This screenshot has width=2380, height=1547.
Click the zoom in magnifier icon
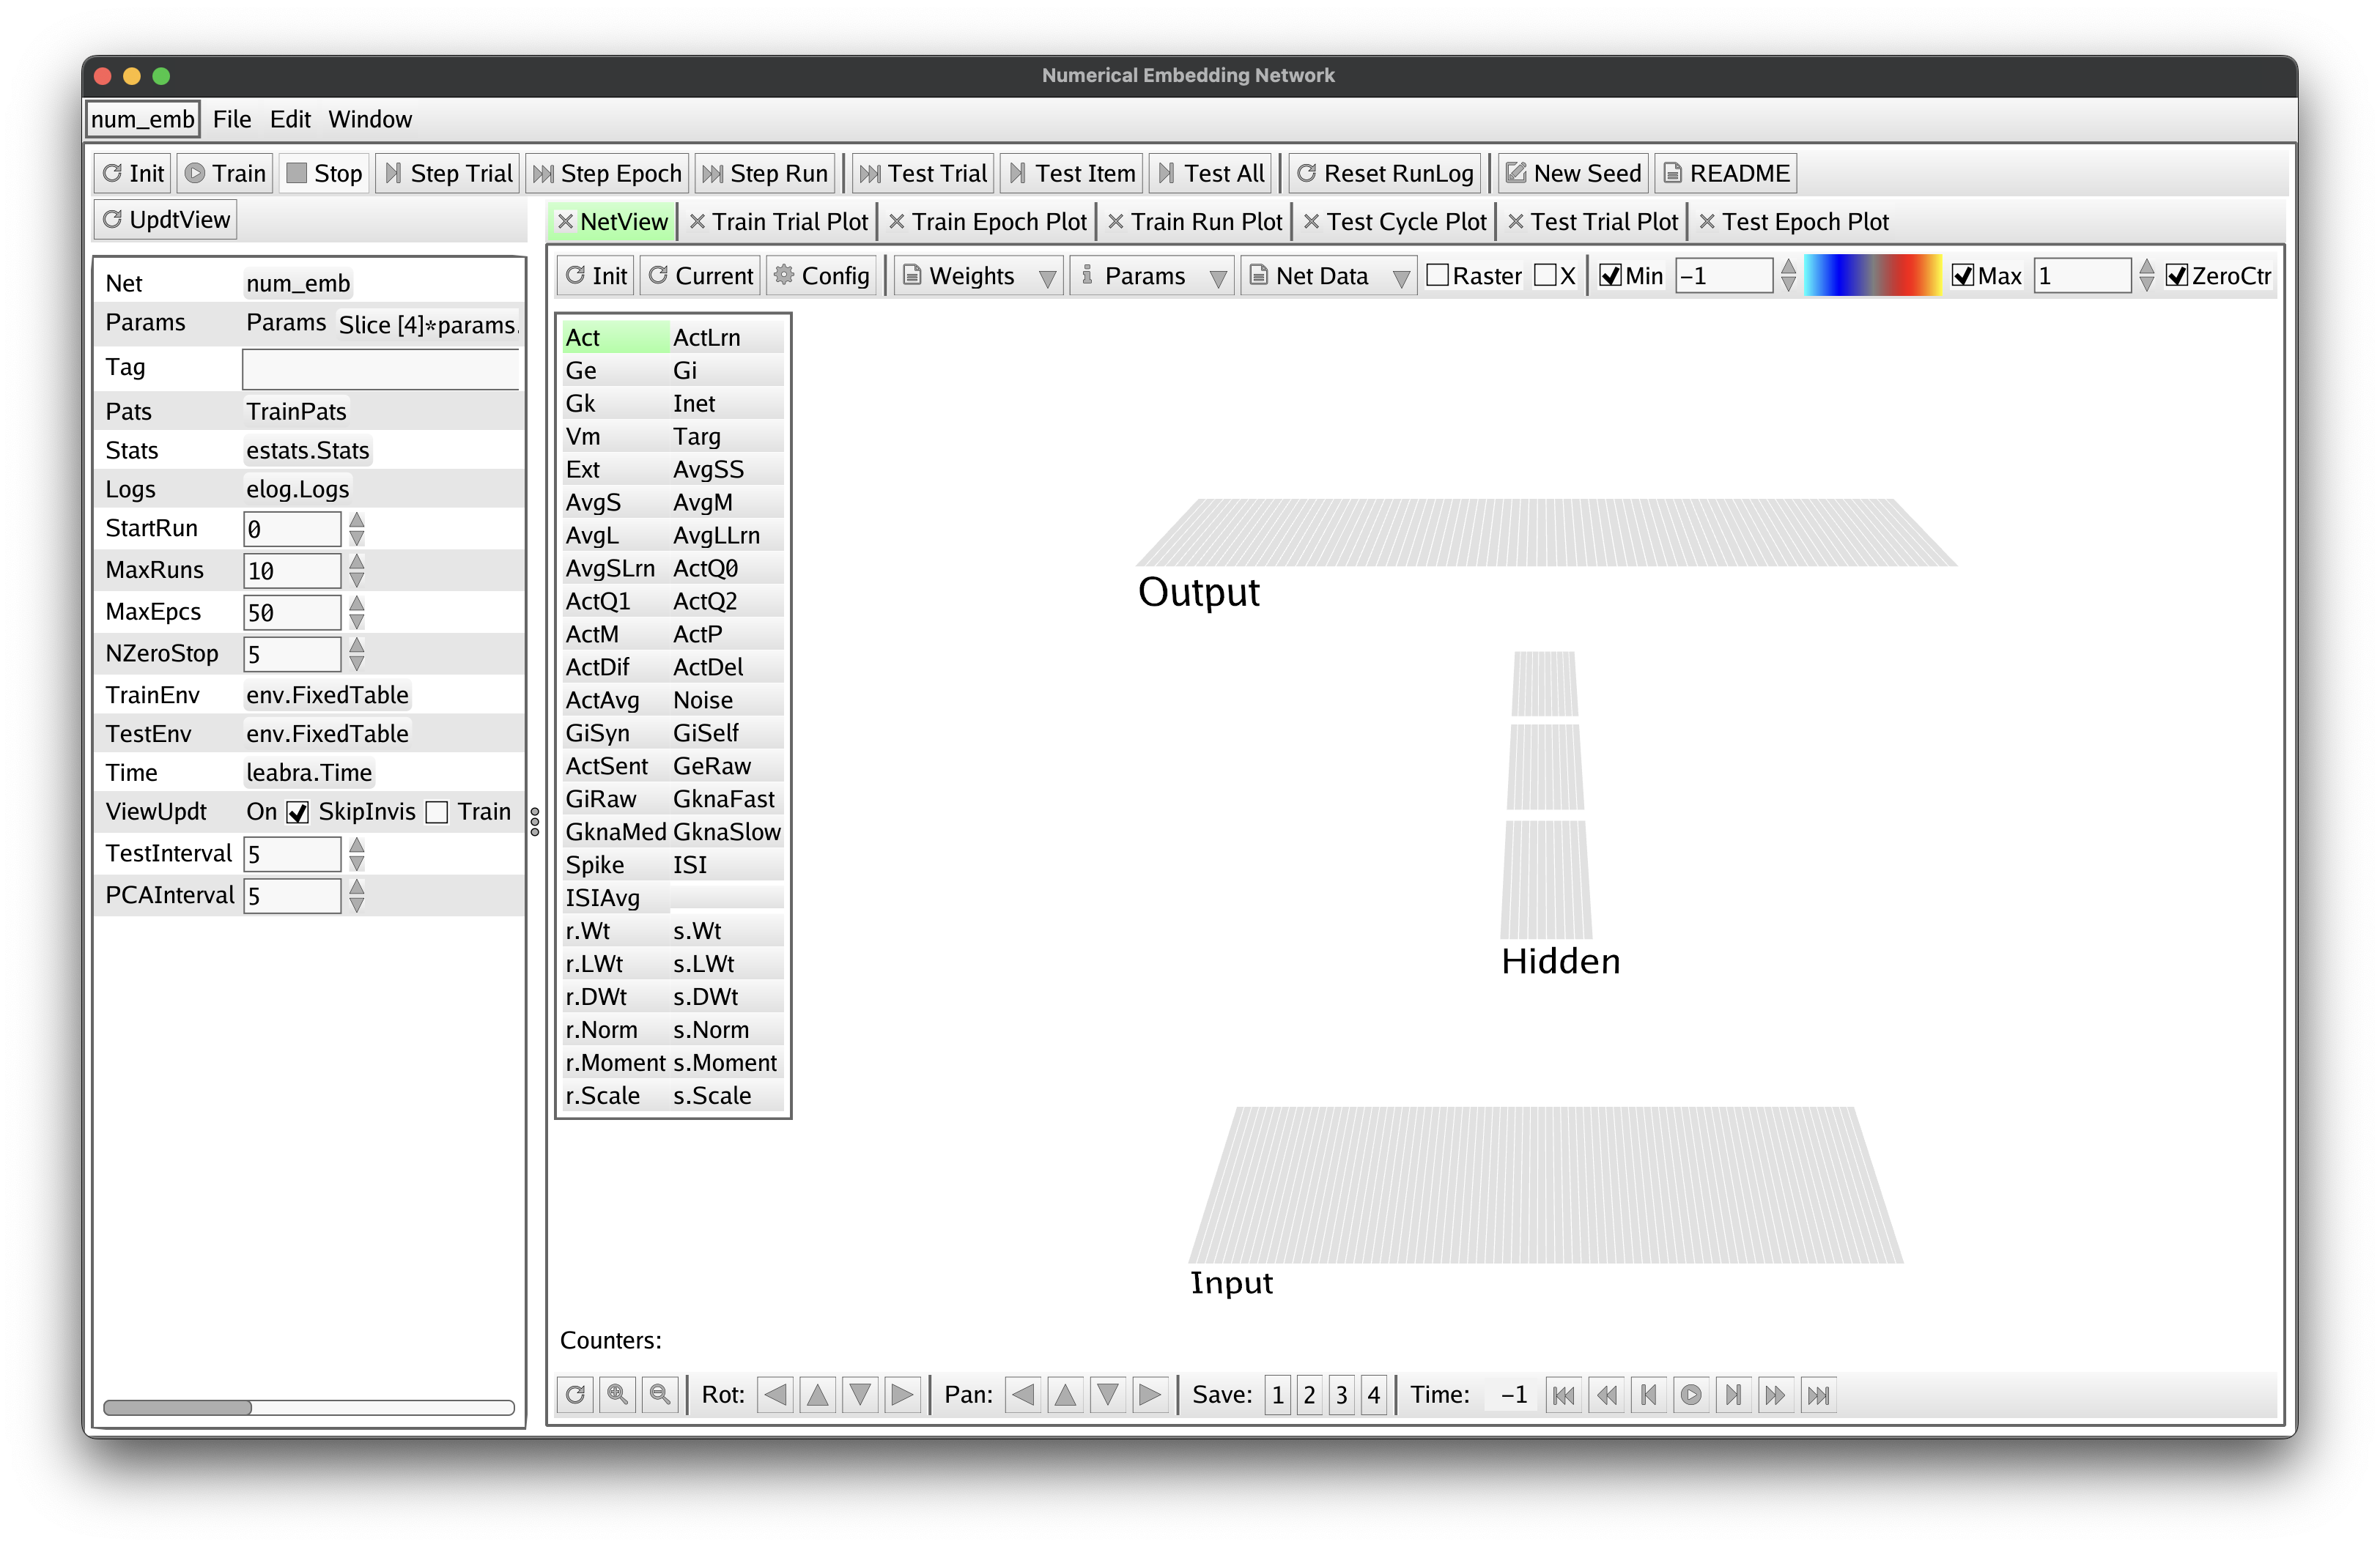(x=617, y=1394)
